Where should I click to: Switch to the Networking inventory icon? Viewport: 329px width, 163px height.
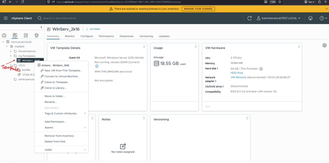[36, 35]
